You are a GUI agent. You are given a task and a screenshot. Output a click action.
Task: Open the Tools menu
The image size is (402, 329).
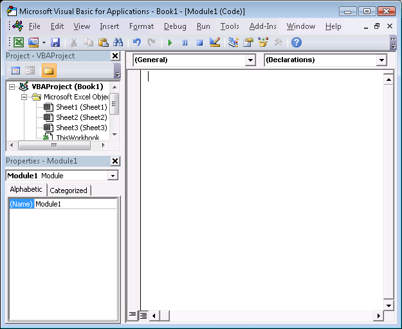coord(230,26)
